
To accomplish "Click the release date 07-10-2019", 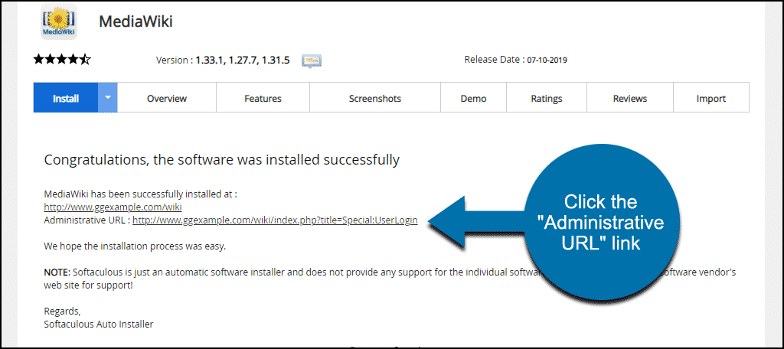I will (x=547, y=60).
